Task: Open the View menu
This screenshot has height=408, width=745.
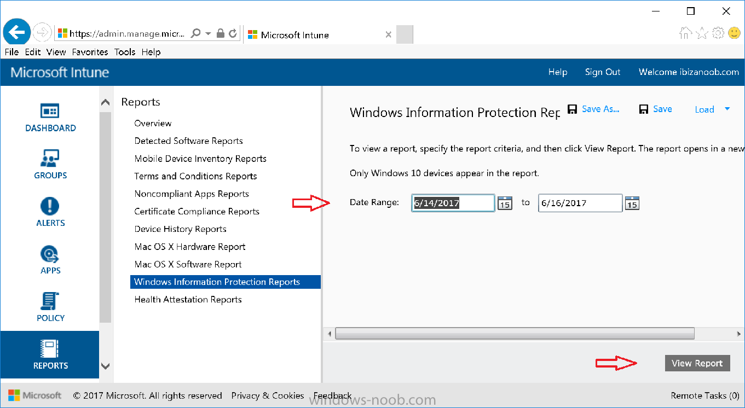Action: pyautogui.click(x=56, y=52)
